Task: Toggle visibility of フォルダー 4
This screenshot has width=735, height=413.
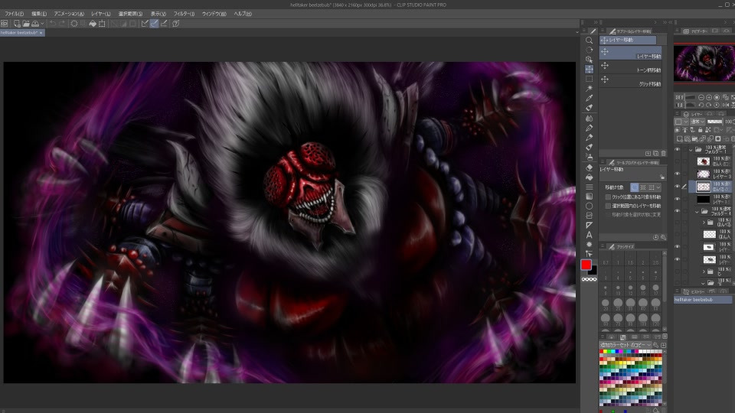Action: [678, 211]
